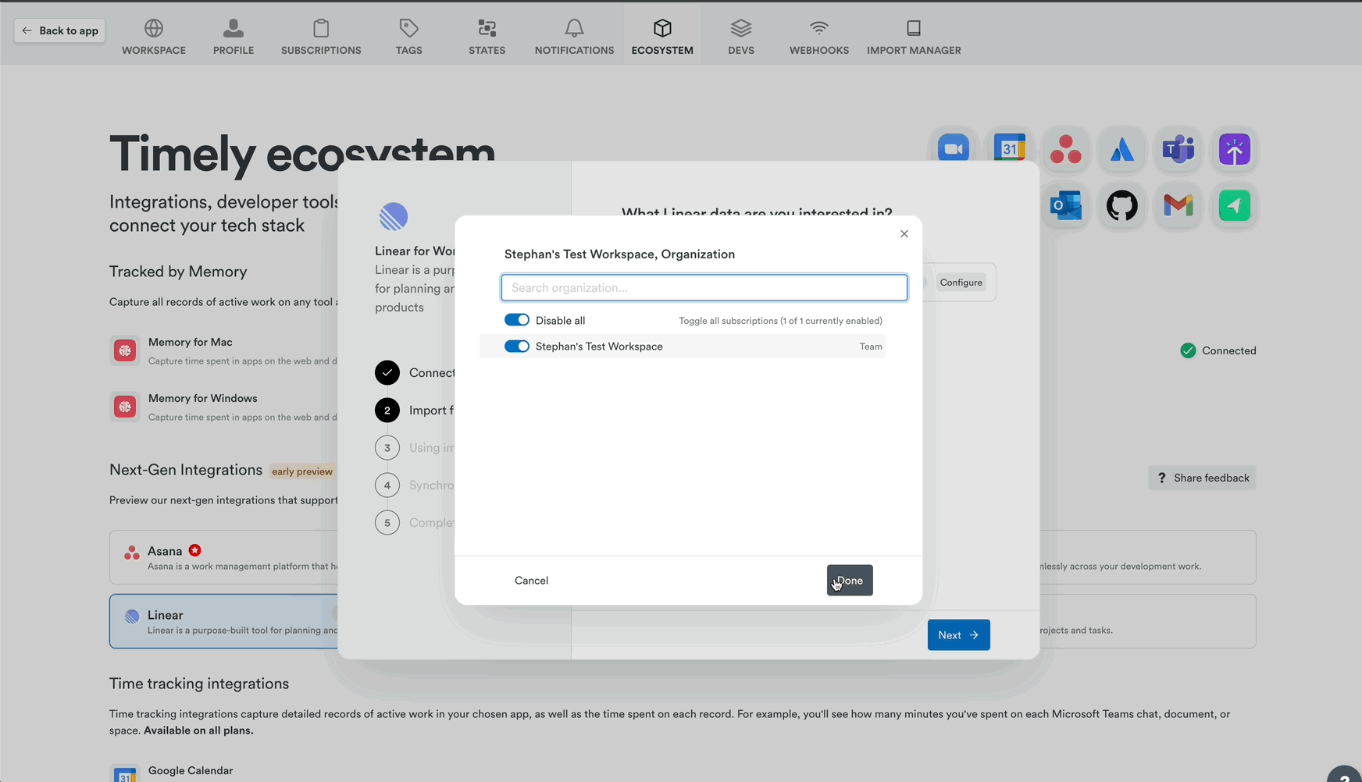Click the Outlook integration icon
Viewport: 1362px width, 782px height.
[x=1066, y=207]
